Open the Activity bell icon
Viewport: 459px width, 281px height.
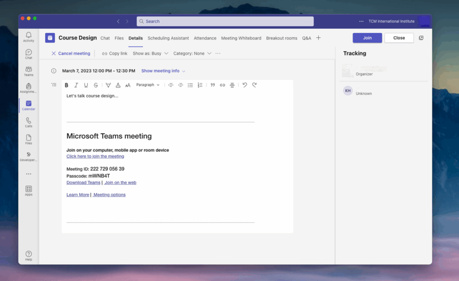29,37
